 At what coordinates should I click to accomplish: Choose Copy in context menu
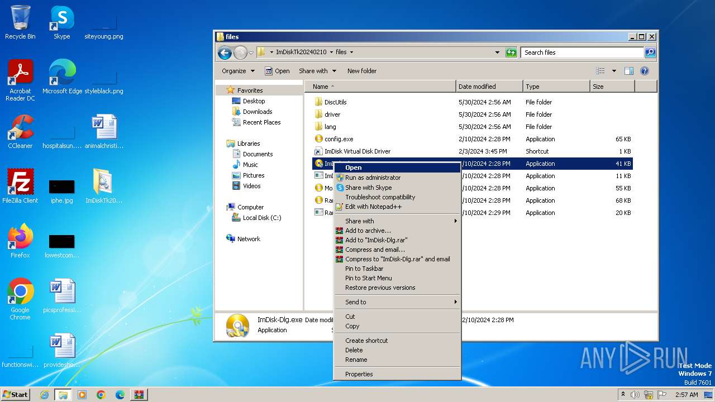397,326
